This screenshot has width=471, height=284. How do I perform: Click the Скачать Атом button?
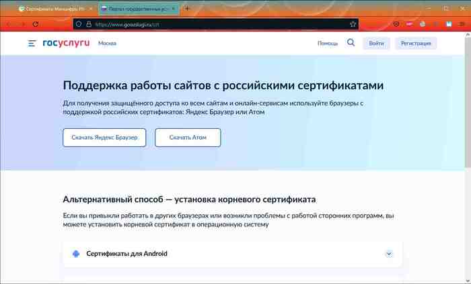click(x=188, y=138)
